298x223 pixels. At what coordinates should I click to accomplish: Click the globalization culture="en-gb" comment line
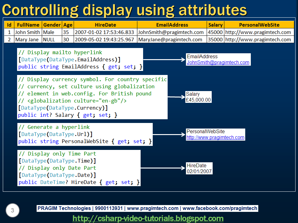pos(72,101)
